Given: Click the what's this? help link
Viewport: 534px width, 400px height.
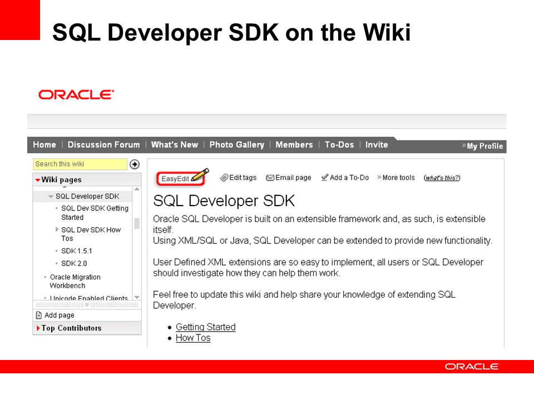Looking at the screenshot, I should [442, 178].
